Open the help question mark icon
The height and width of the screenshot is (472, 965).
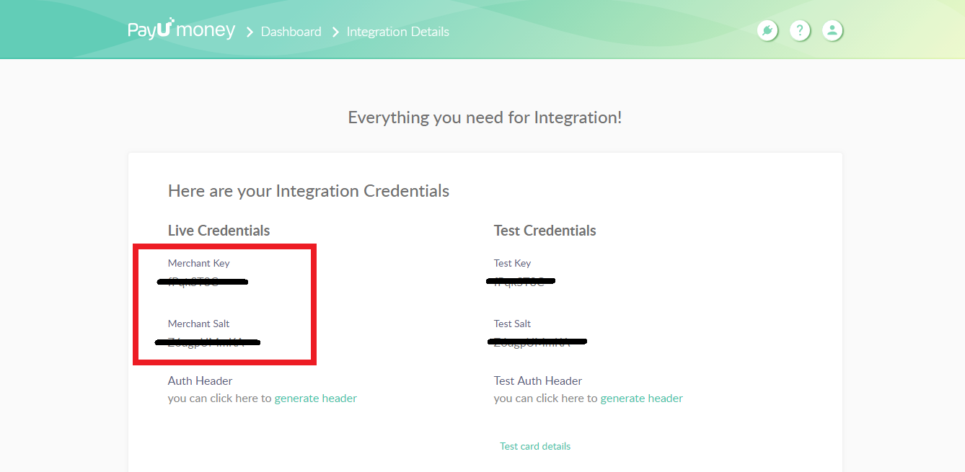(800, 30)
